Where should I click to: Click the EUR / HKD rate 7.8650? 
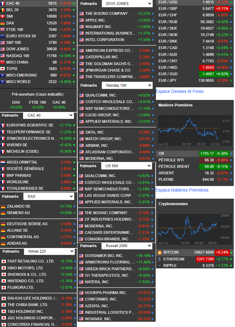207,68
